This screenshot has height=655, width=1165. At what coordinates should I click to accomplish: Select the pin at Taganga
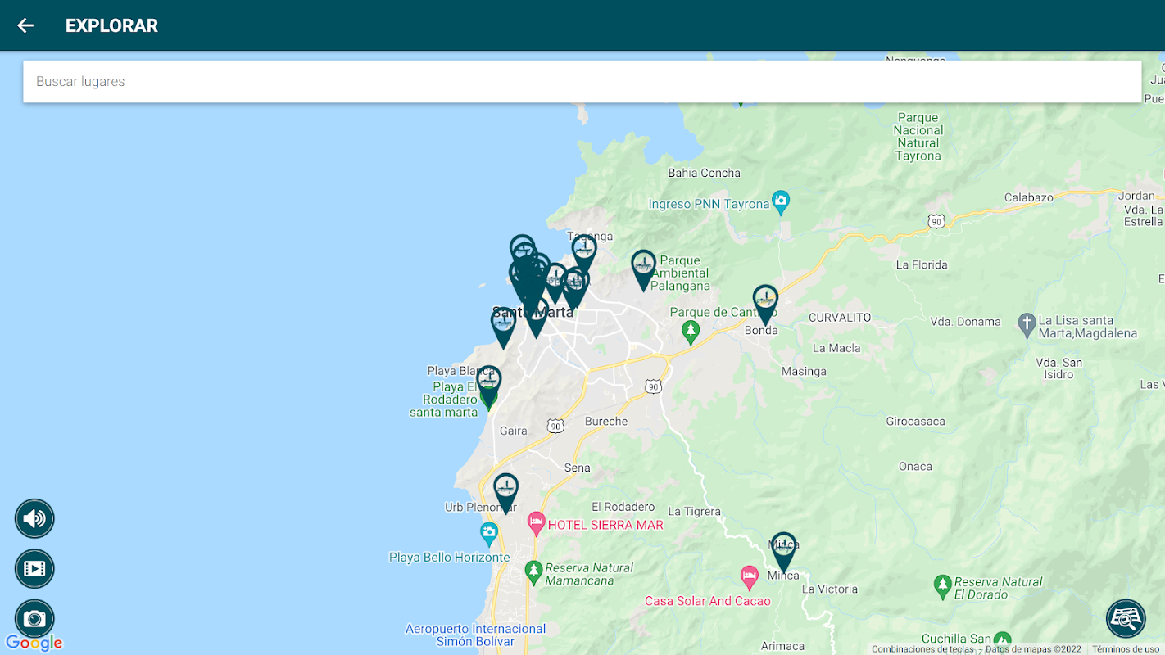coord(584,251)
